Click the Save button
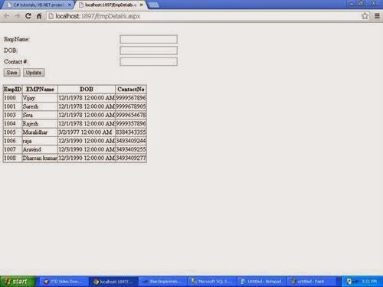 pyautogui.click(x=11, y=73)
